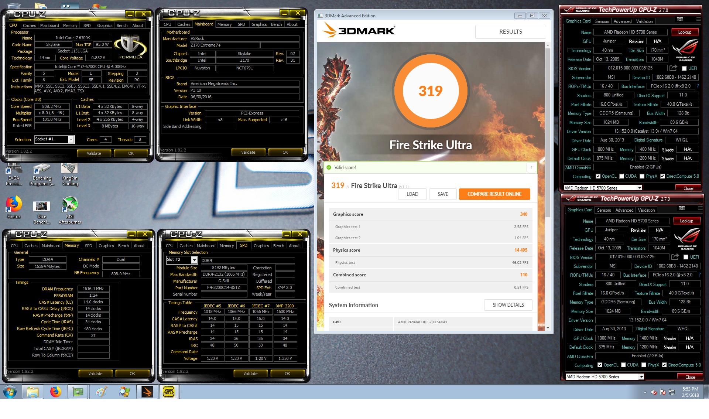The image size is (709, 419).
Task: Toggle PhysX checkbox in top GPU-Z
Action: 642,176
